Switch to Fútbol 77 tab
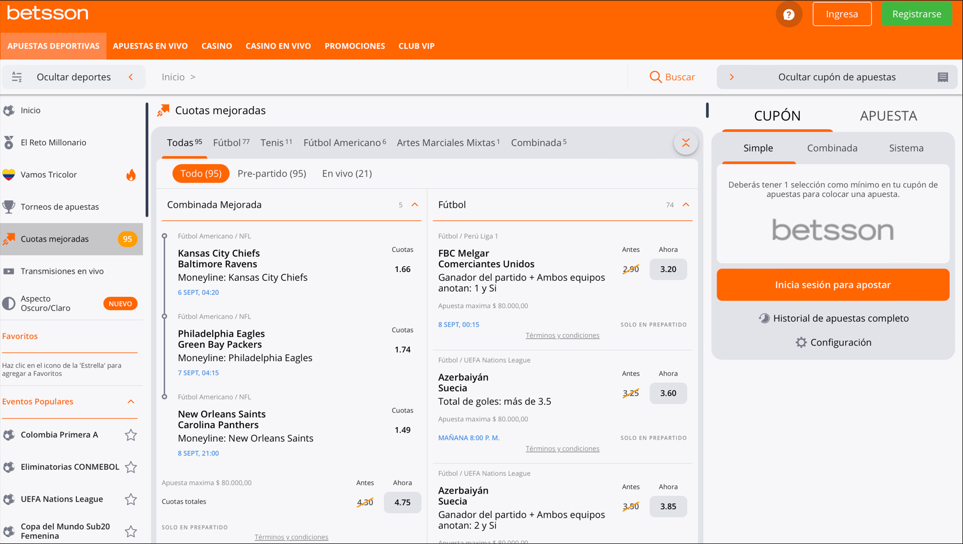 click(x=231, y=142)
